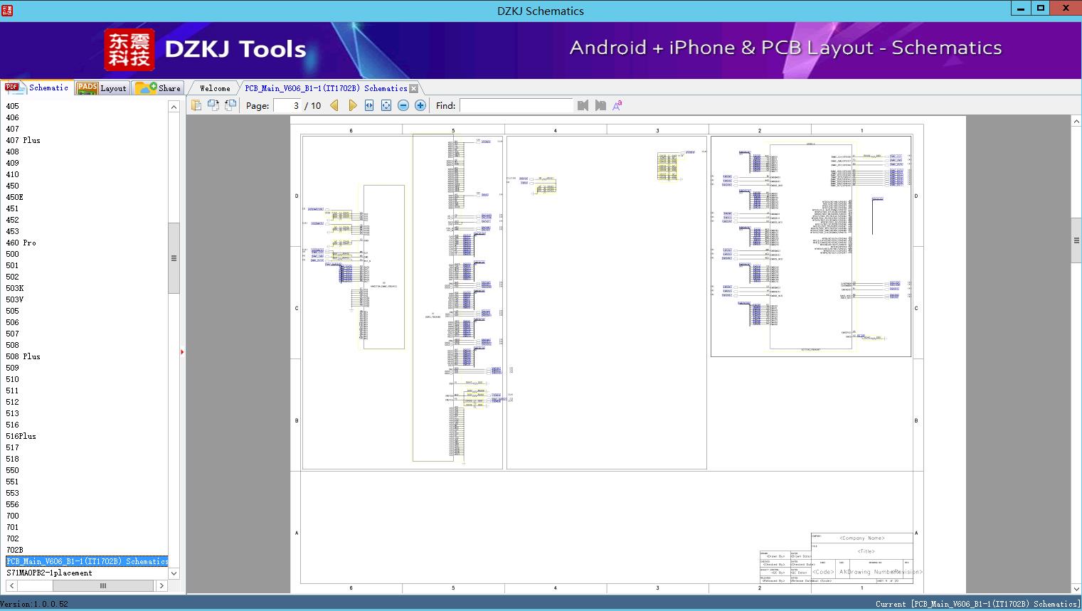Click schematic view vertical scrollbar thumb
The height and width of the screenshot is (611, 1082).
(x=1076, y=240)
